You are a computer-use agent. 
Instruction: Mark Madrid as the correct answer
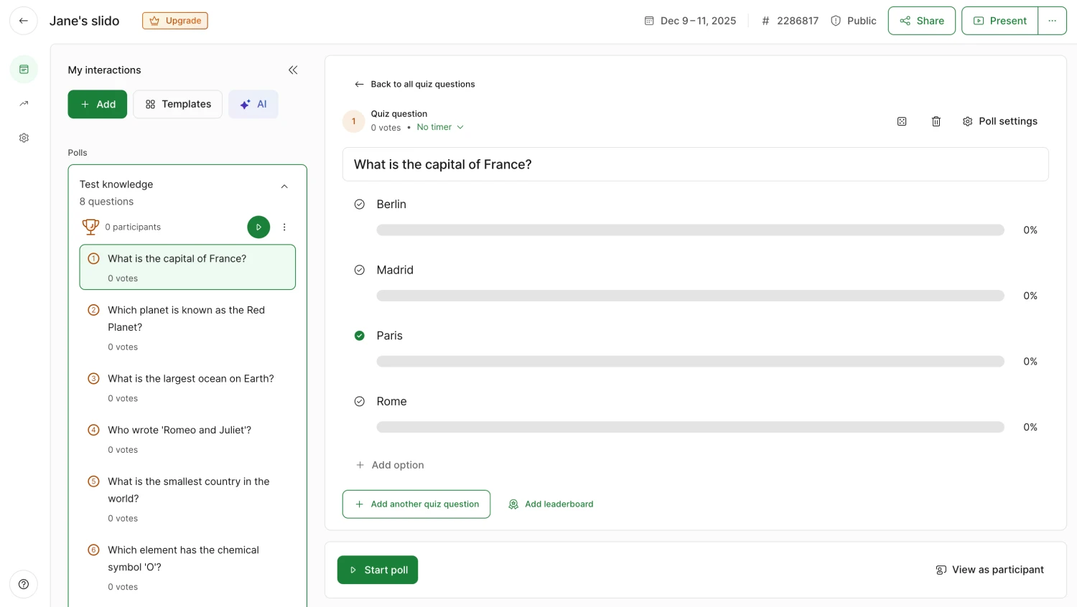(360, 270)
